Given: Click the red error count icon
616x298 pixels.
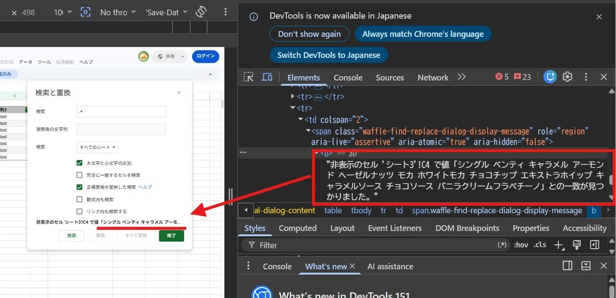Looking at the screenshot, I should coord(502,77).
